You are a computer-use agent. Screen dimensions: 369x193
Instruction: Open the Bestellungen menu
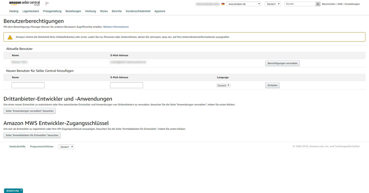pos(73,11)
